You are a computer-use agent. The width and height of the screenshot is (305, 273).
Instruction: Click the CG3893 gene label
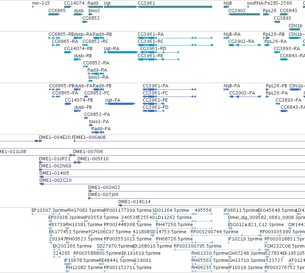point(282,18)
